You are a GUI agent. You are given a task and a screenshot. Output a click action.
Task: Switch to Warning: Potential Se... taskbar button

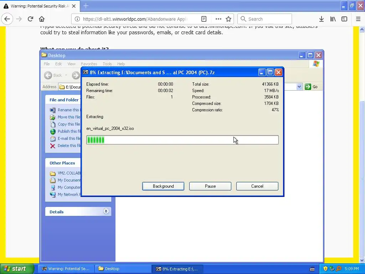pos(66,269)
